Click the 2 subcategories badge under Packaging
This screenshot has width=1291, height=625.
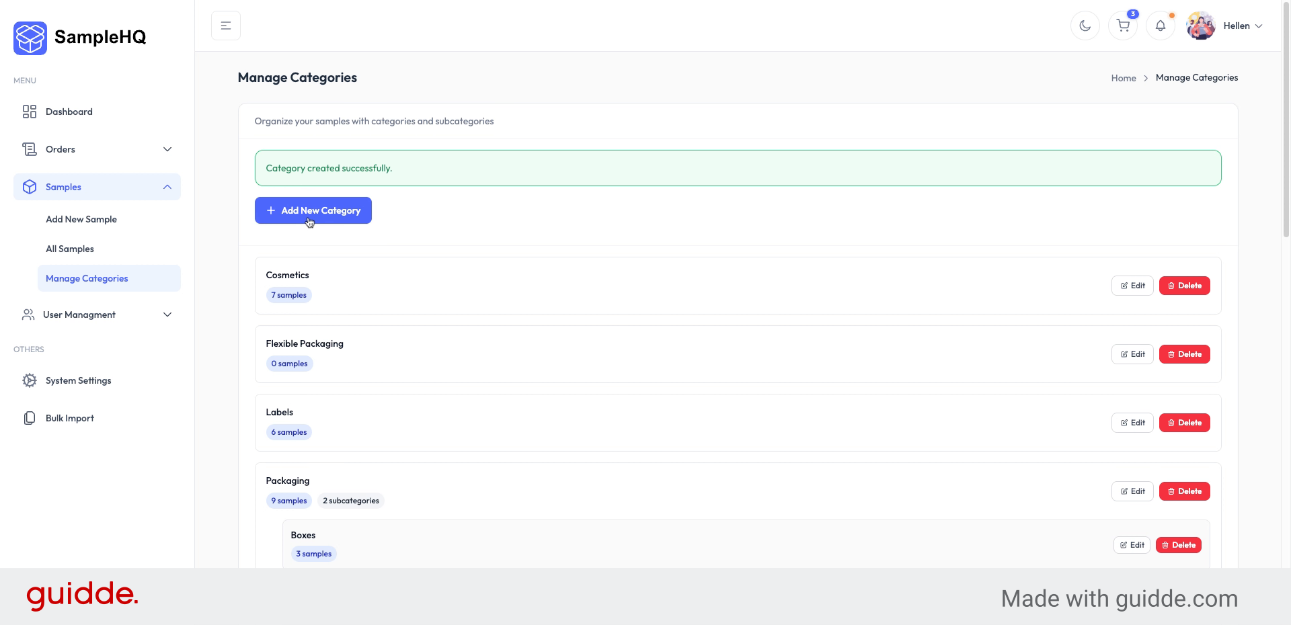point(350,500)
